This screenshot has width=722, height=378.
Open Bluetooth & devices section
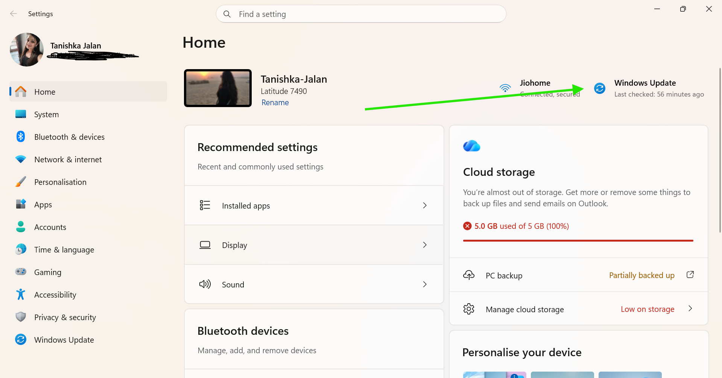(88, 137)
